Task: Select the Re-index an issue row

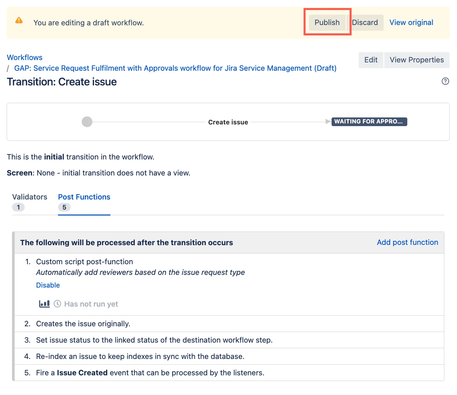Action: point(230,356)
